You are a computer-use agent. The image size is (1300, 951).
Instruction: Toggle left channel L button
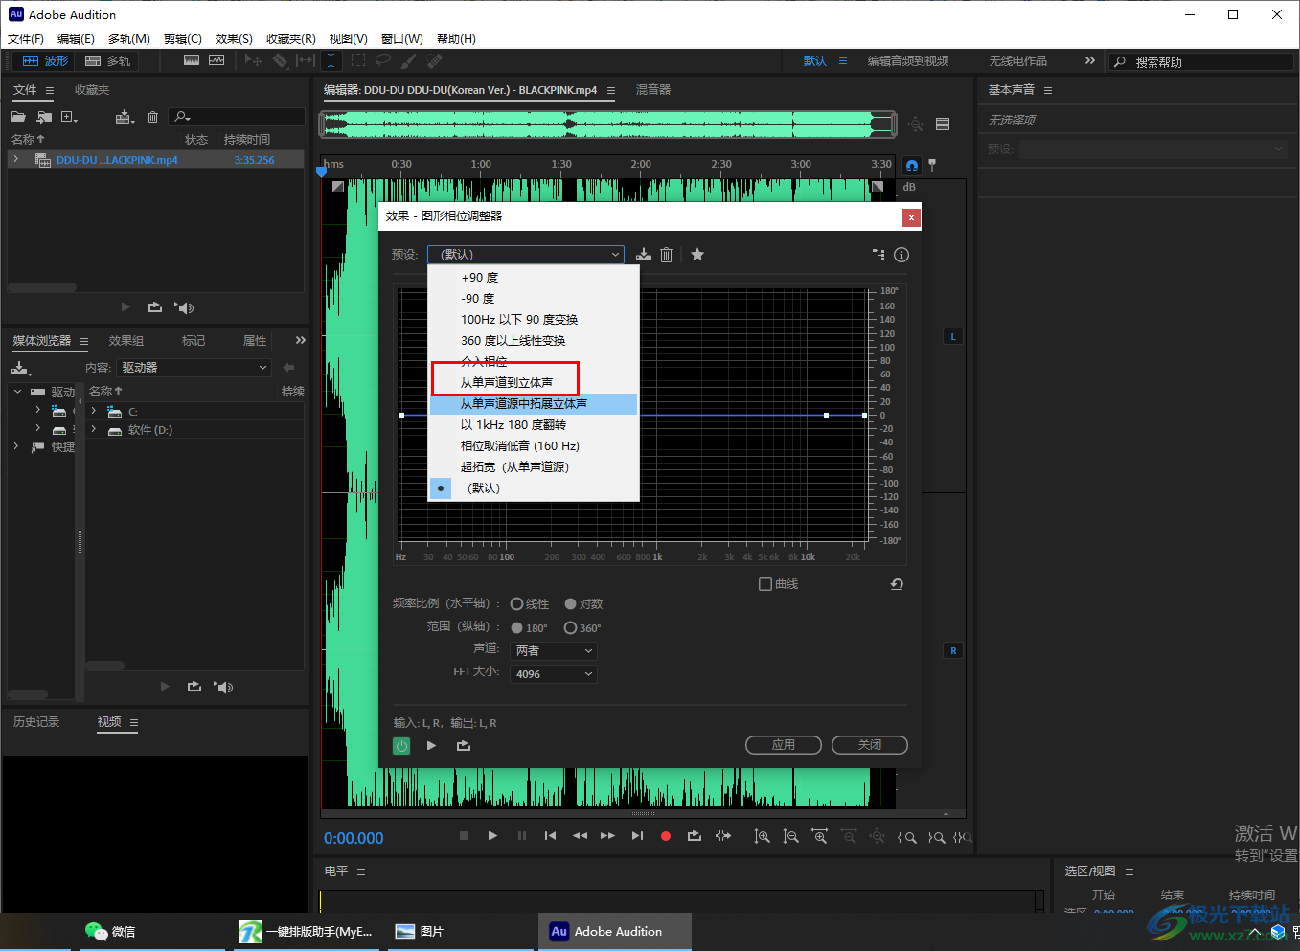(953, 336)
